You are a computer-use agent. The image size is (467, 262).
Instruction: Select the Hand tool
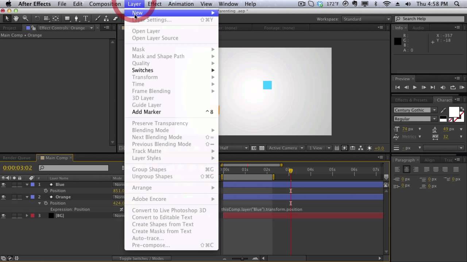pos(16,19)
